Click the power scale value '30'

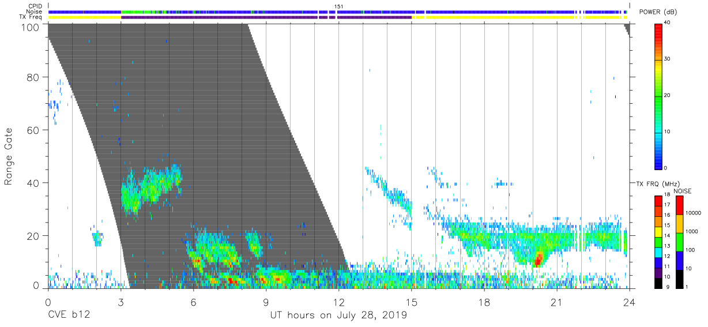pyautogui.click(x=668, y=59)
